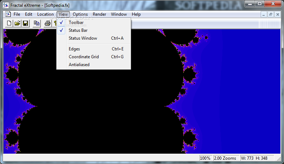Uncheck the Status Bar option
This screenshot has width=284, height=164.
coord(93,30)
